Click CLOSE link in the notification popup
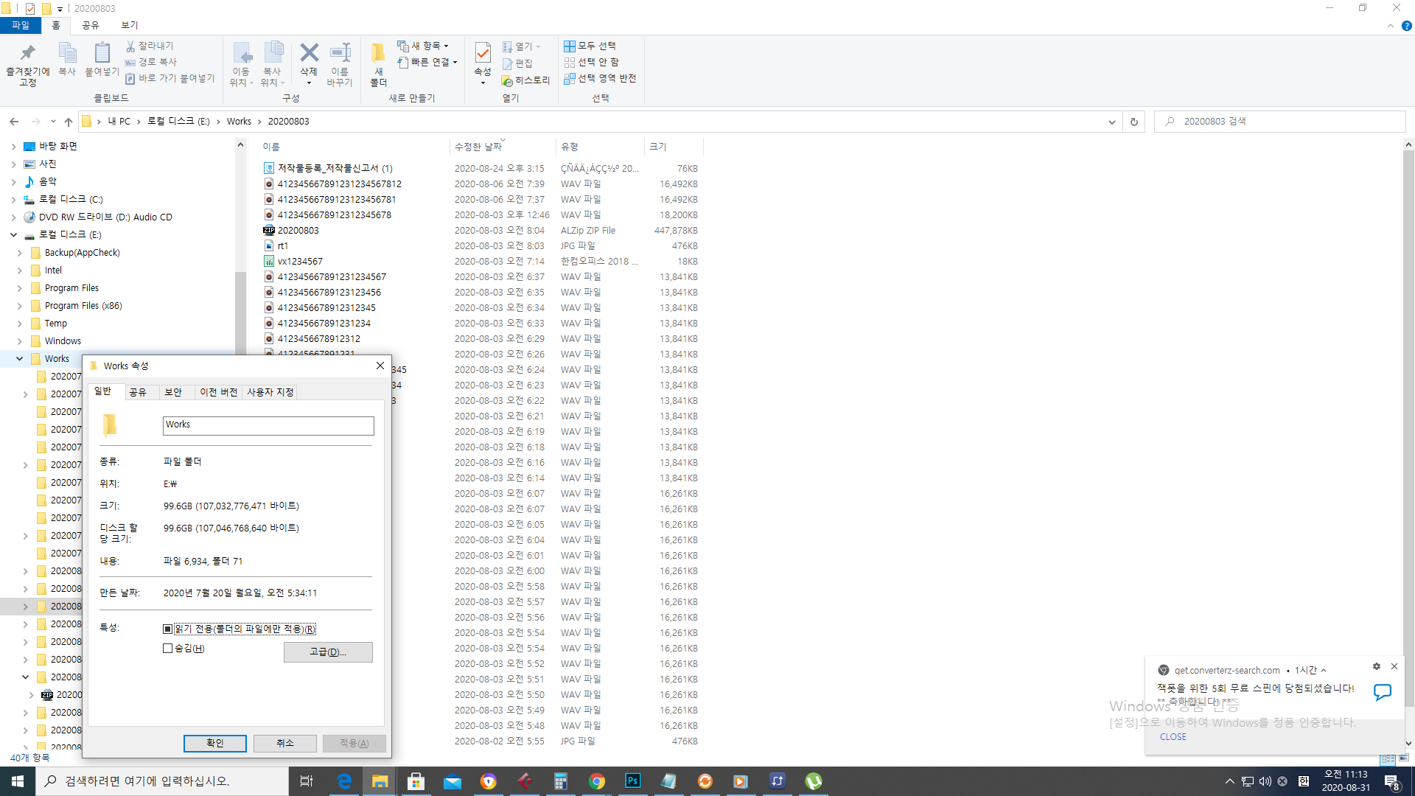Screen dimensions: 1415x796 pos(1173,737)
